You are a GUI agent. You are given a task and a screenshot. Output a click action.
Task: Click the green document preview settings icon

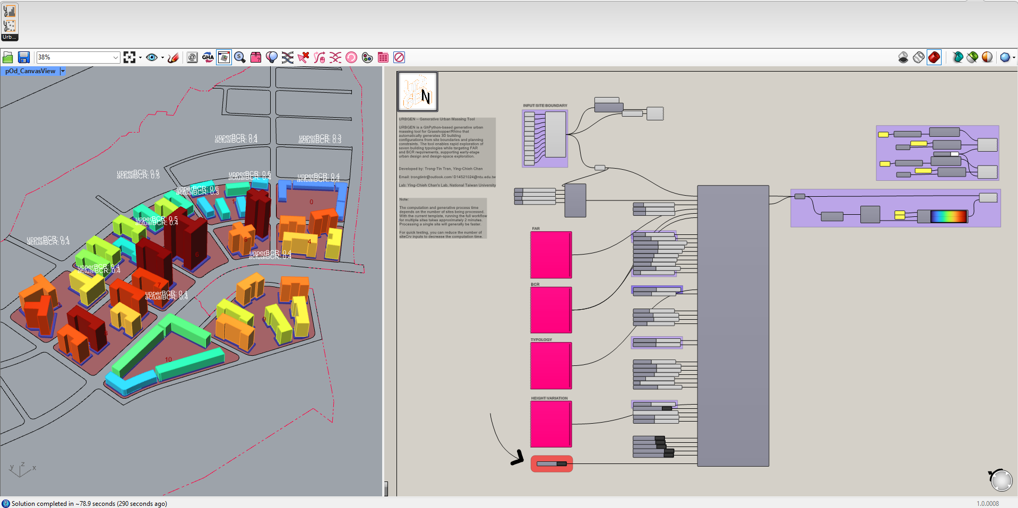point(972,57)
